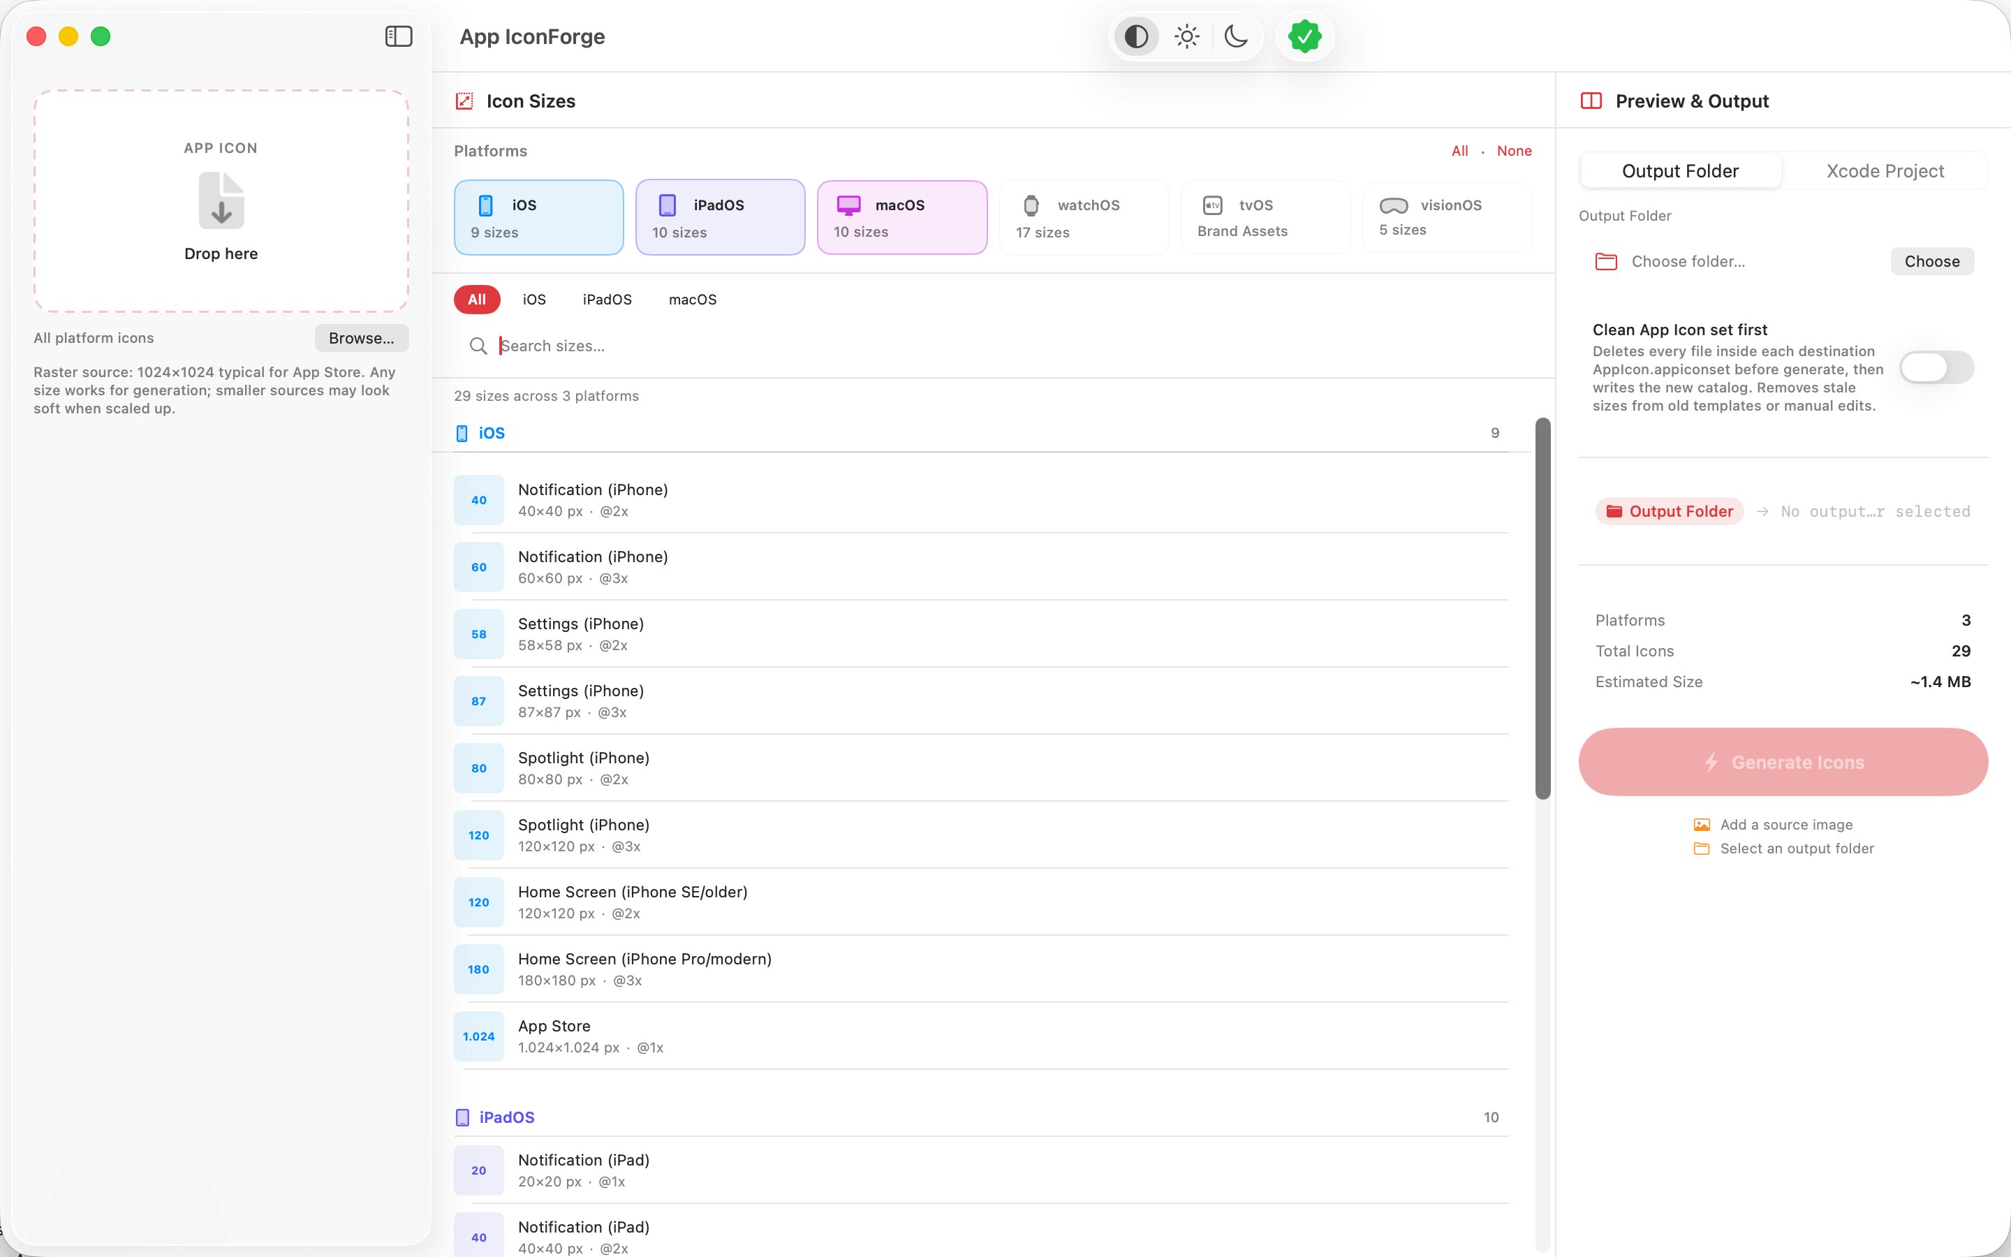The height and width of the screenshot is (1257, 2011).
Task: Click the red Output Folder chip
Action: point(1670,511)
